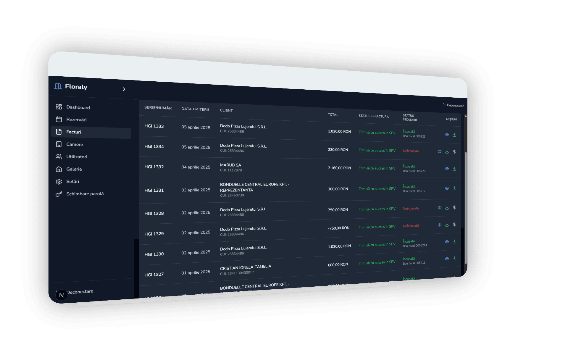
Task: Open the Rezervări section
Action: click(76, 120)
